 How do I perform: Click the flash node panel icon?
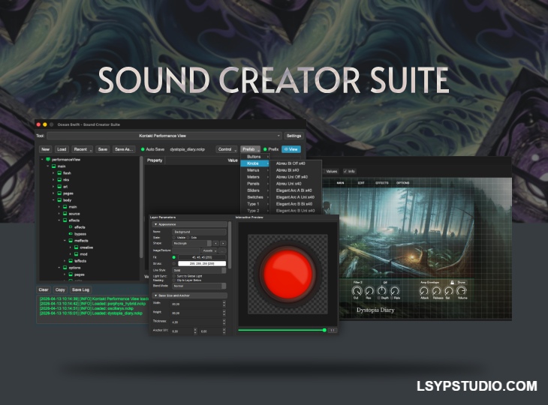(x=59, y=173)
